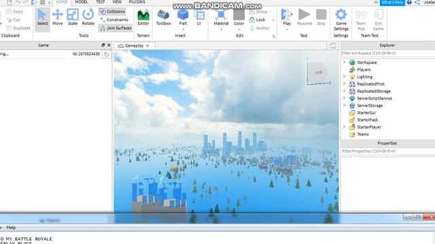Expand the ServerStorage node
The image size is (435, 244).
click(345, 106)
